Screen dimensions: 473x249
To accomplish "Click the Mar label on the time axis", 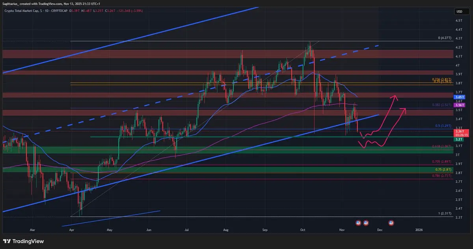I will pos(33,229).
